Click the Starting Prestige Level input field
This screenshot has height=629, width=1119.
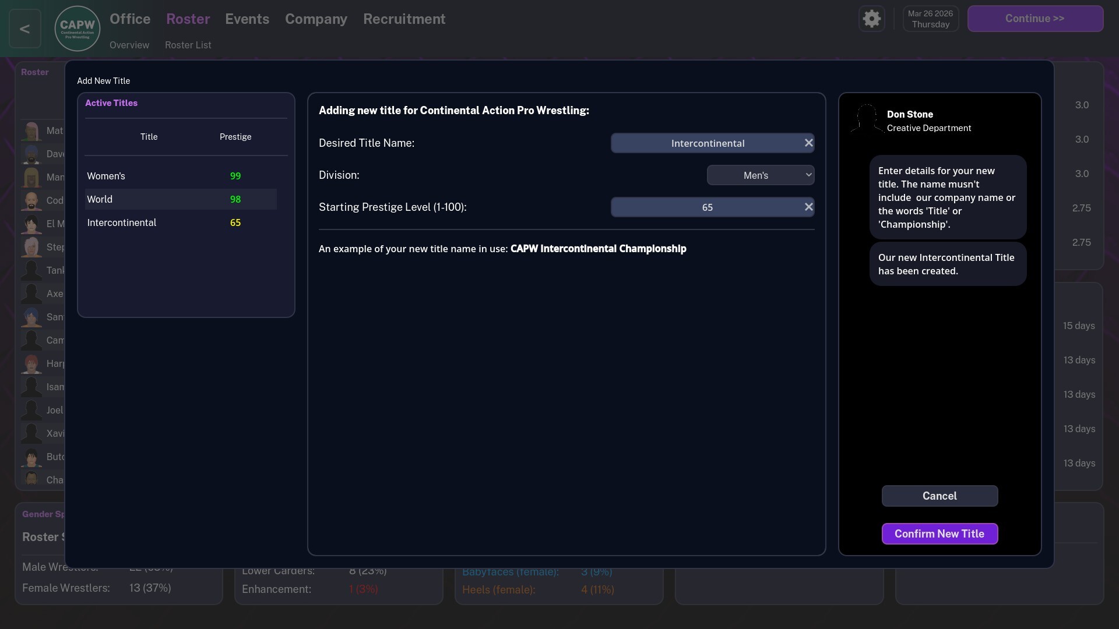click(x=712, y=207)
